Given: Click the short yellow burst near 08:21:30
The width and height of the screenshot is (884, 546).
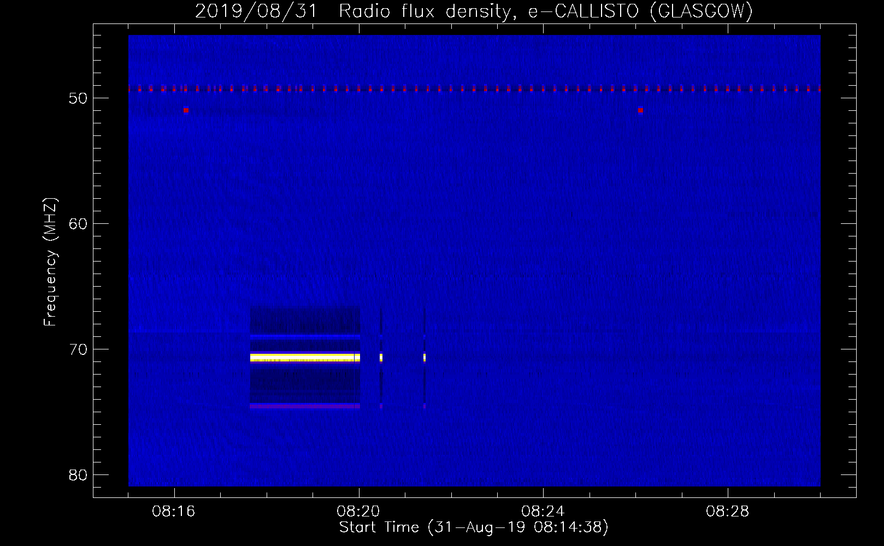Looking at the screenshot, I should coord(425,358).
